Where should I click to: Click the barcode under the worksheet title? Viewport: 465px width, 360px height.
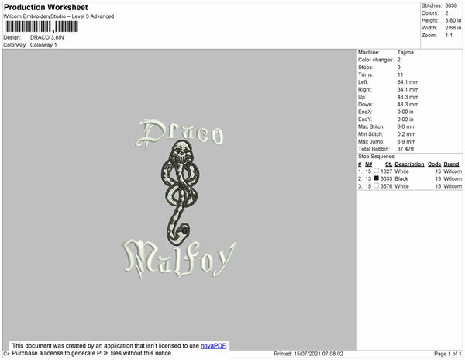tap(41, 26)
